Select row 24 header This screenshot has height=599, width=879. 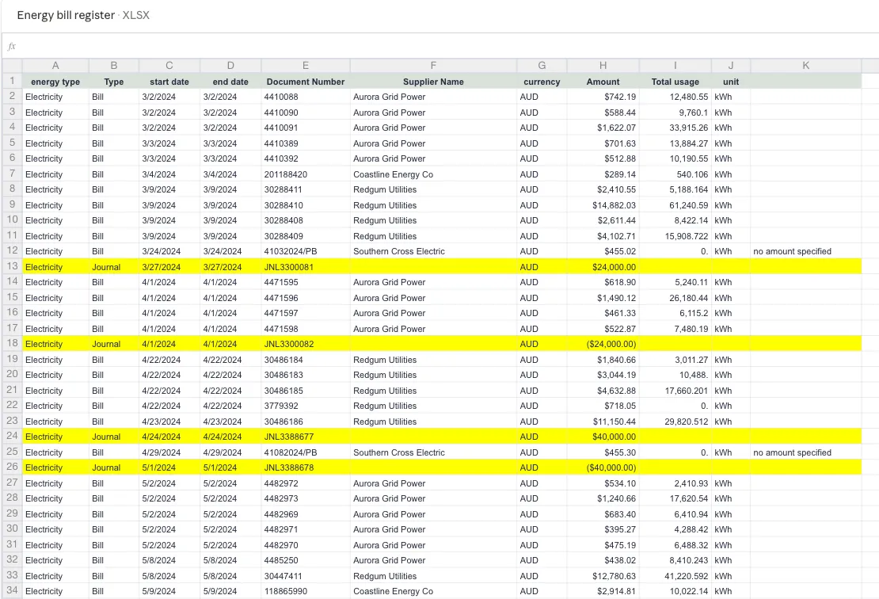(x=12, y=436)
